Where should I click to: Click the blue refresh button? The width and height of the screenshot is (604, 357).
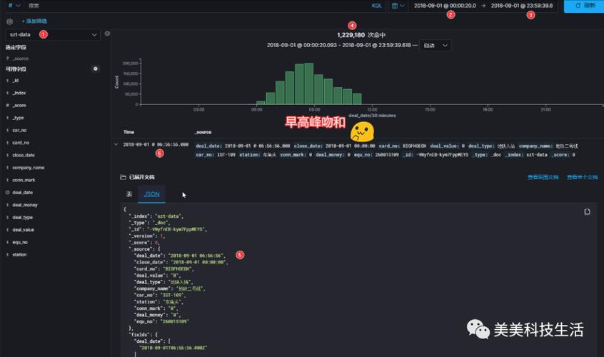(584, 6)
